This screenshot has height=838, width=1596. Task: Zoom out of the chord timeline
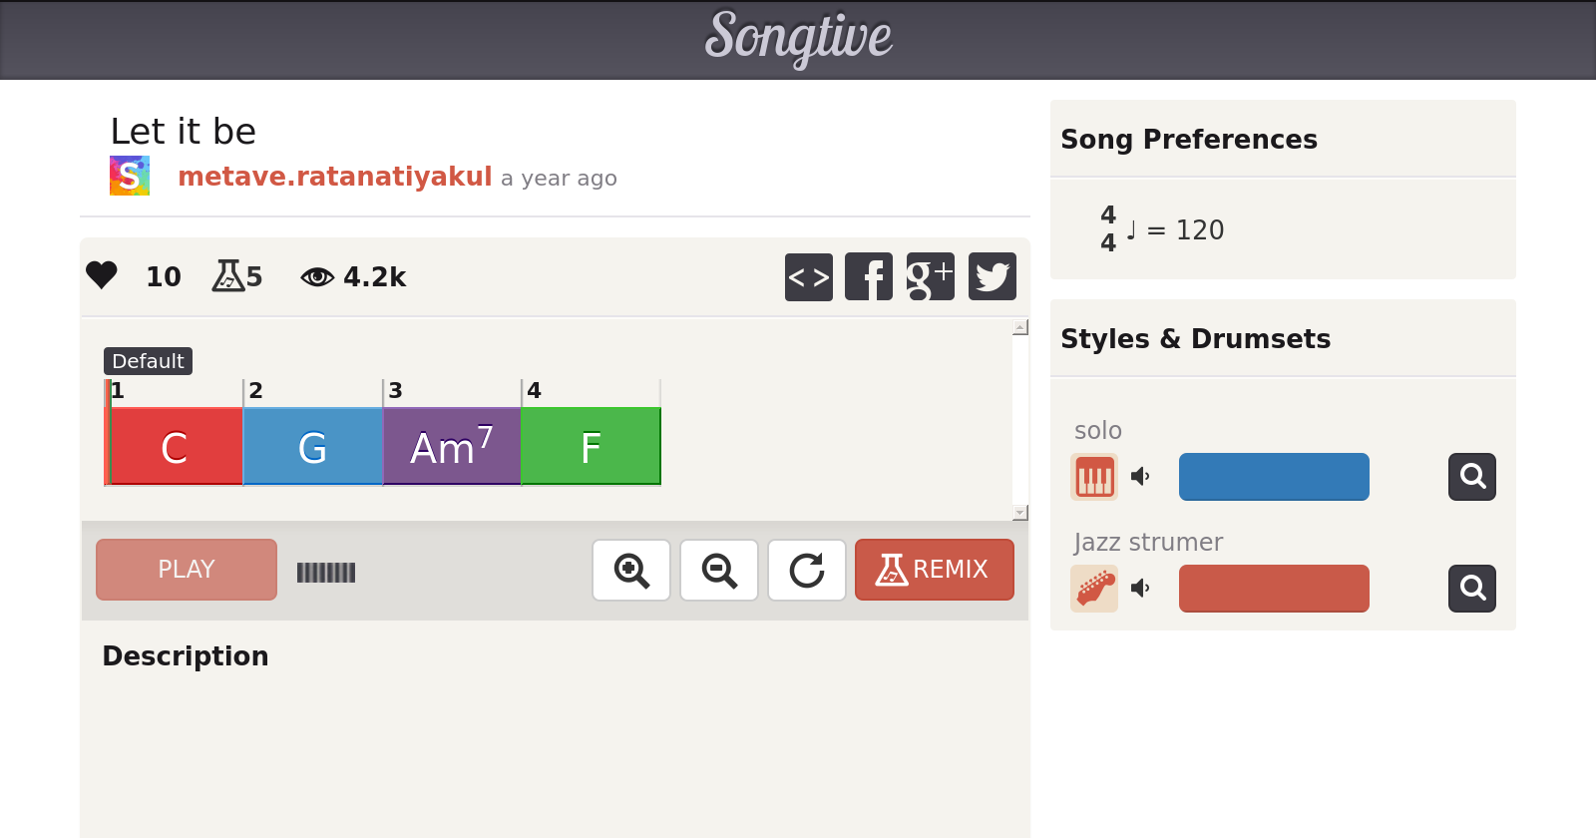719,571
